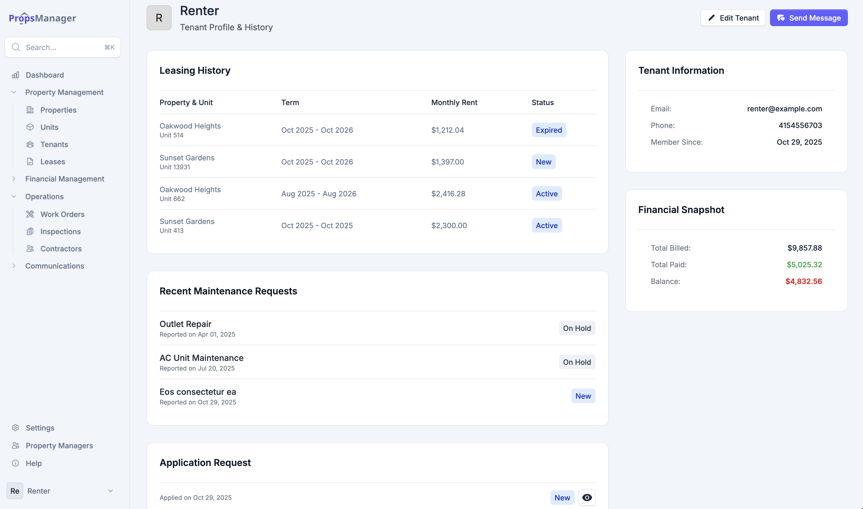Open the Dashboard page
The image size is (863, 509).
(x=45, y=75)
